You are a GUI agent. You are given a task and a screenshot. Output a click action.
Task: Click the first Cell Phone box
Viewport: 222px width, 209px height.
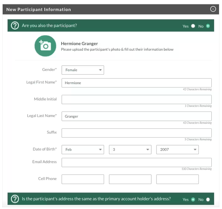coord(83,179)
